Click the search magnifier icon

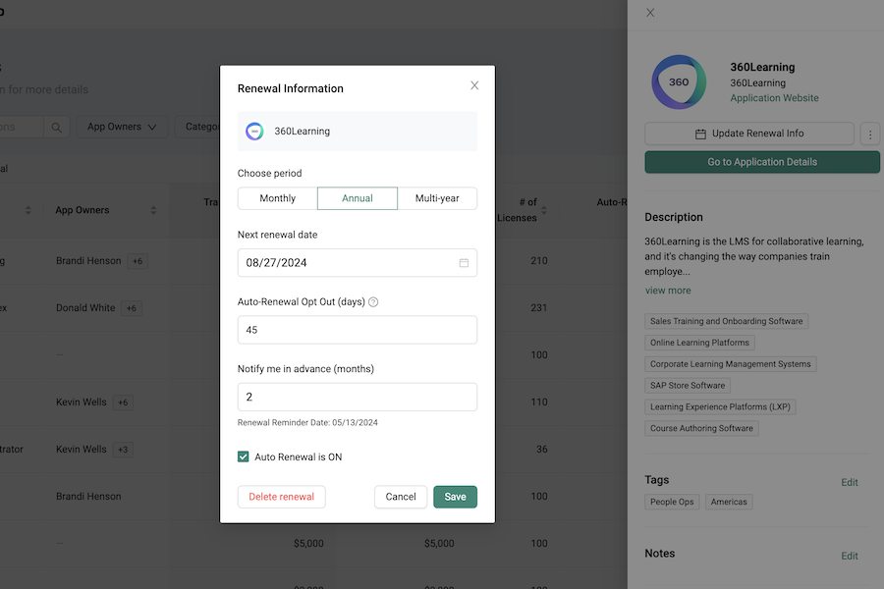pyautogui.click(x=57, y=127)
